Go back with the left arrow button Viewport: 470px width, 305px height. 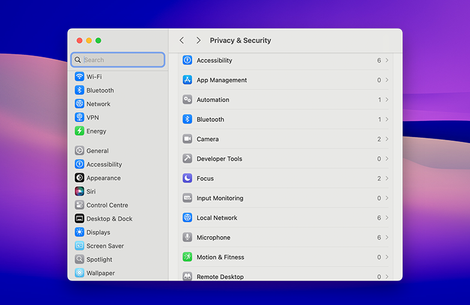point(182,40)
